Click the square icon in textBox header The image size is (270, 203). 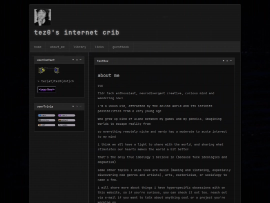tap(227, 61)
